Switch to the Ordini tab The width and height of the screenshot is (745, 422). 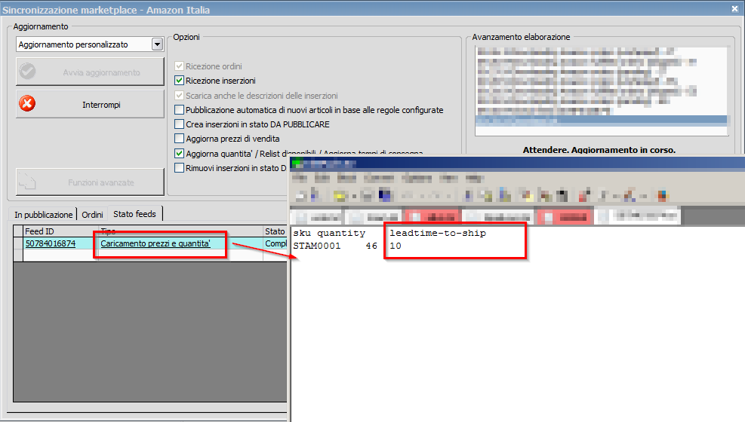click(92, 214)
